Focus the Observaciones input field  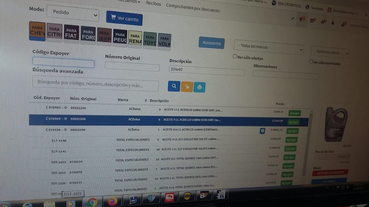pyautogui.click(x=286, y=74)
